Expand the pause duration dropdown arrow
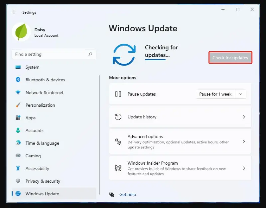The width and height of the screenshot is (266, 208). 240,94
